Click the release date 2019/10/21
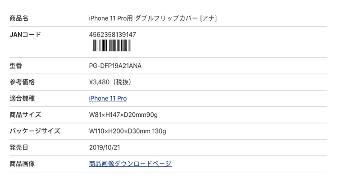The image size is (338, 192). [x=105, y=147]
